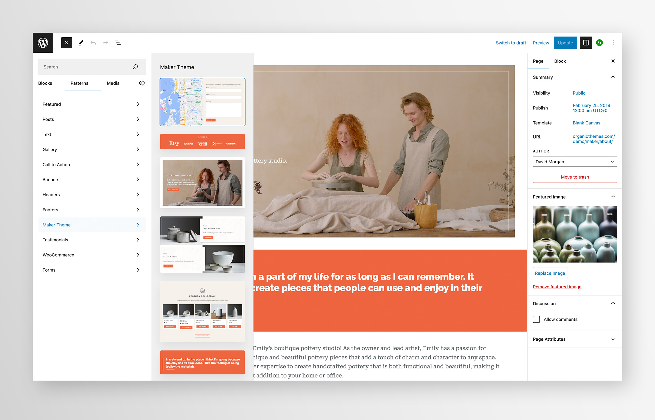Screen dimensions: 655x420
Task: Collapse the Discussion panel
Action: click(613, 303)
